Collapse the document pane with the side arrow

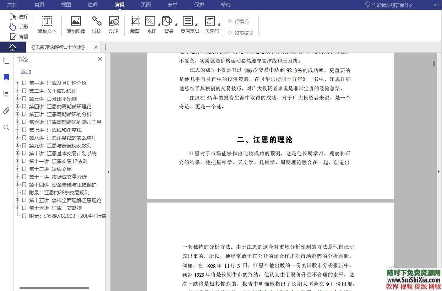[108, 172]
